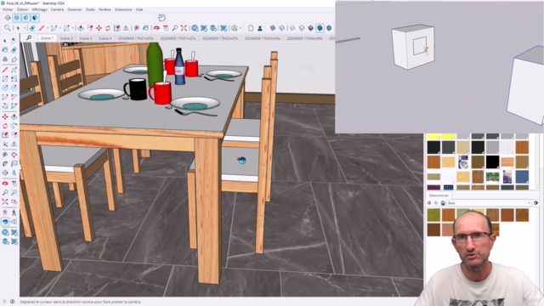Image resolution: width=544 pixels, height=306 pixels.
Task: Open the Affichage menu
Action: 39,9
